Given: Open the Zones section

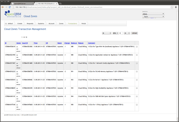Looking at the screenshot, I should tap(61, 24).
